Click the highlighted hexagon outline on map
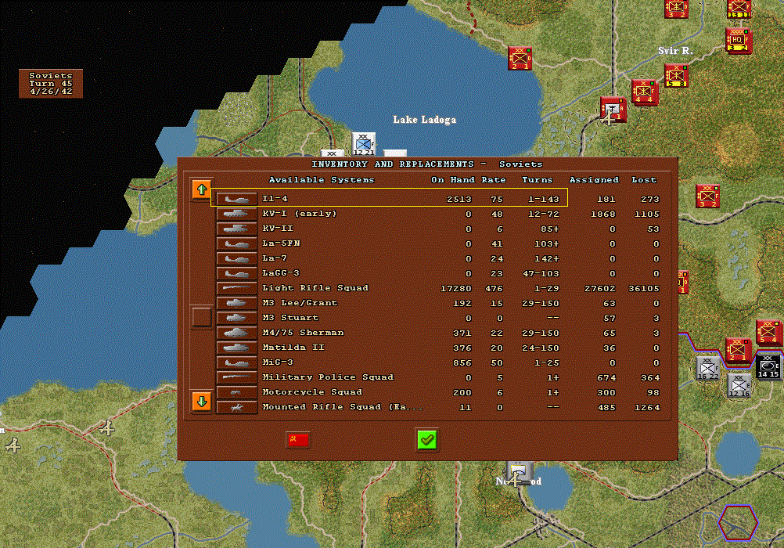 739,522
